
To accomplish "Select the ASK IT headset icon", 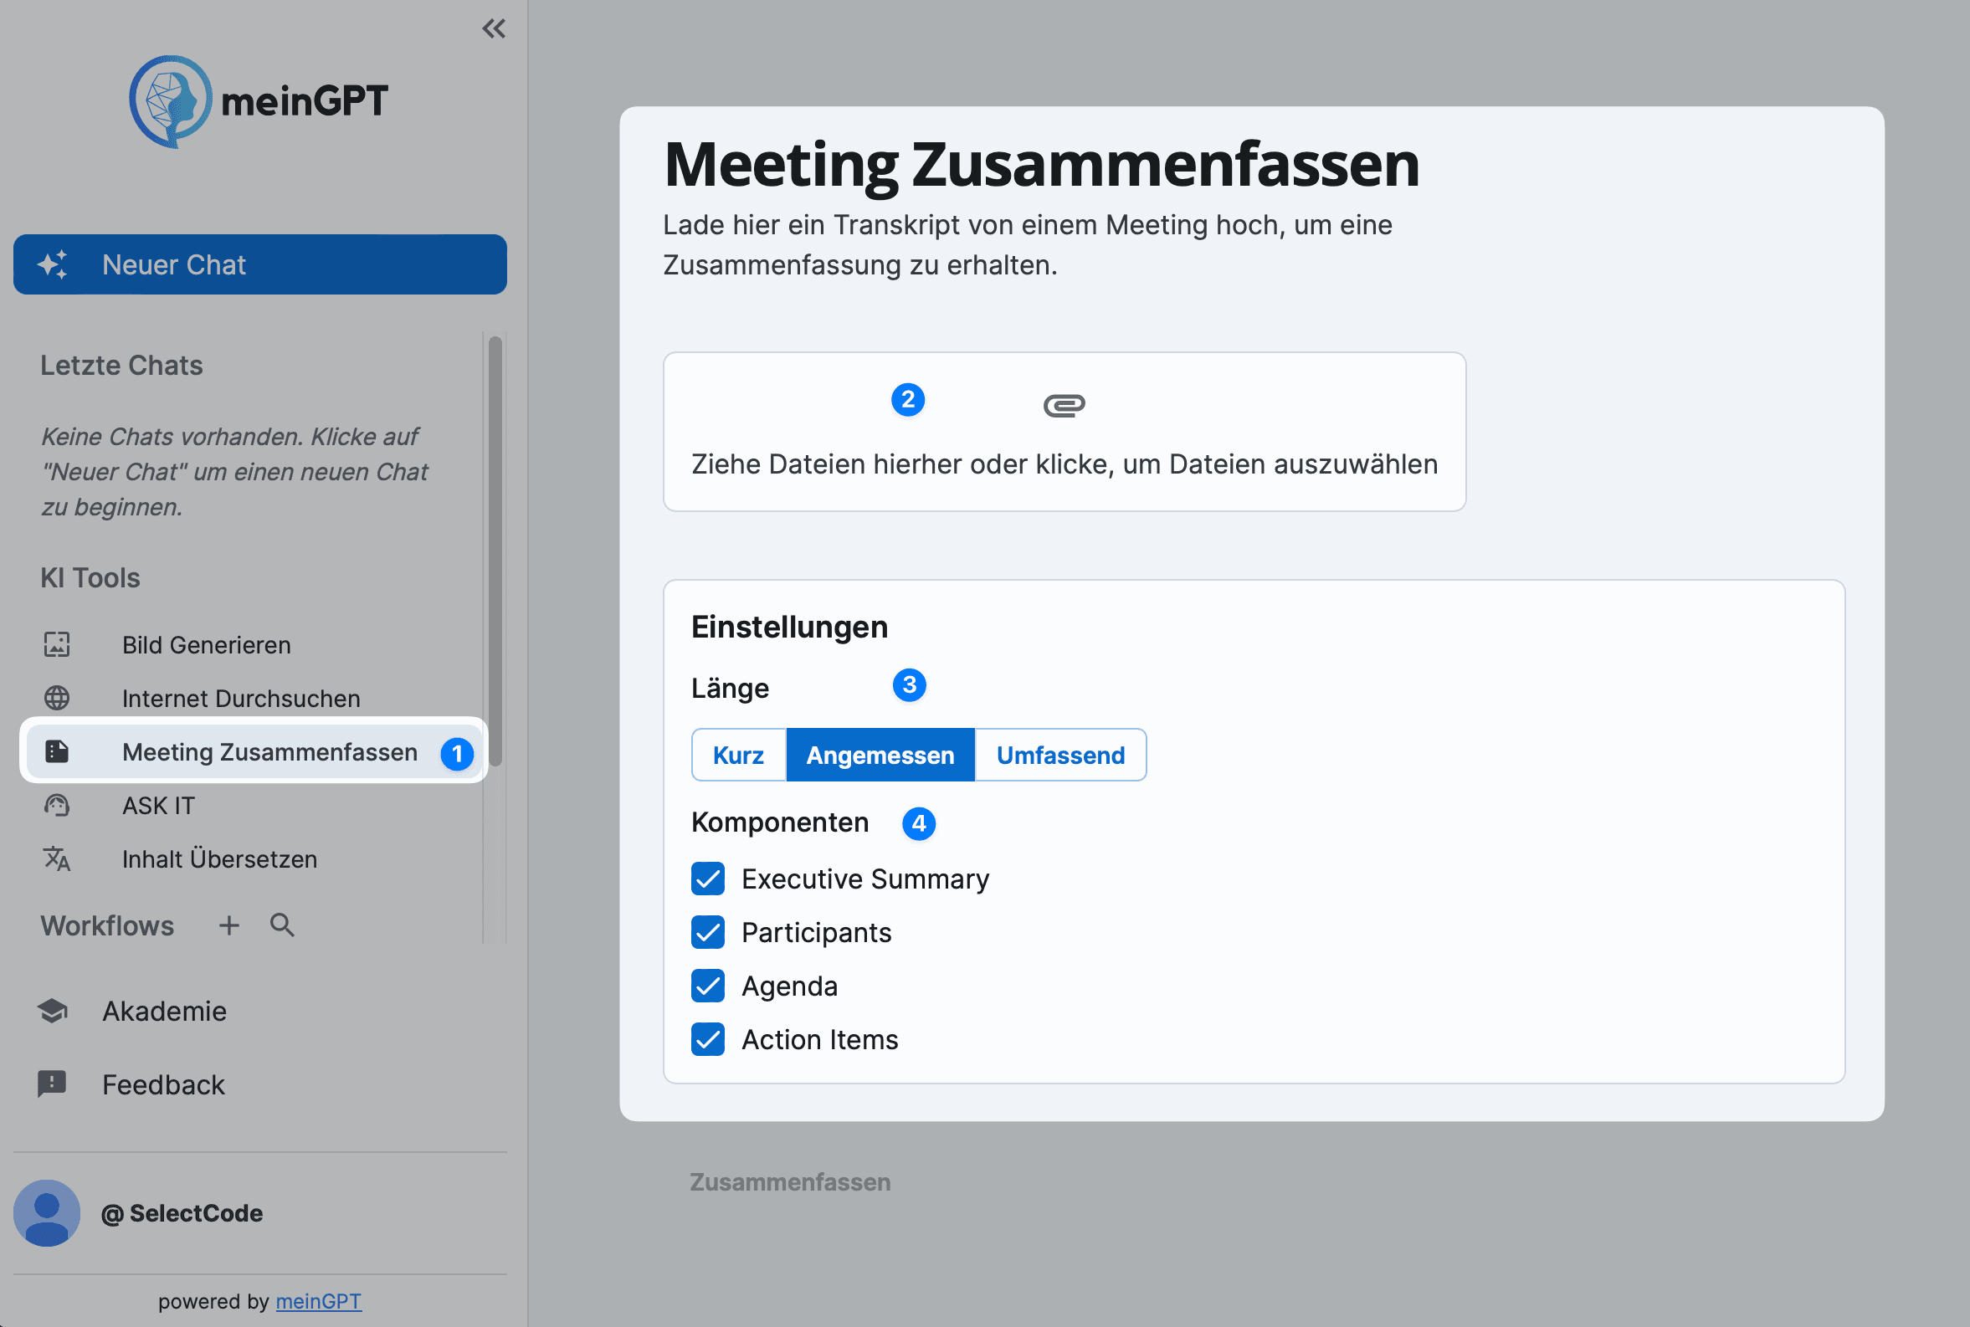I will (x=56, y=805).
